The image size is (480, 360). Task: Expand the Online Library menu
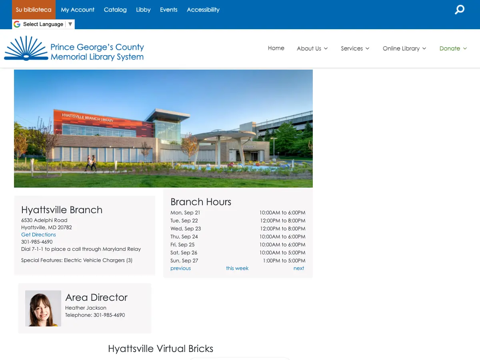404,48
